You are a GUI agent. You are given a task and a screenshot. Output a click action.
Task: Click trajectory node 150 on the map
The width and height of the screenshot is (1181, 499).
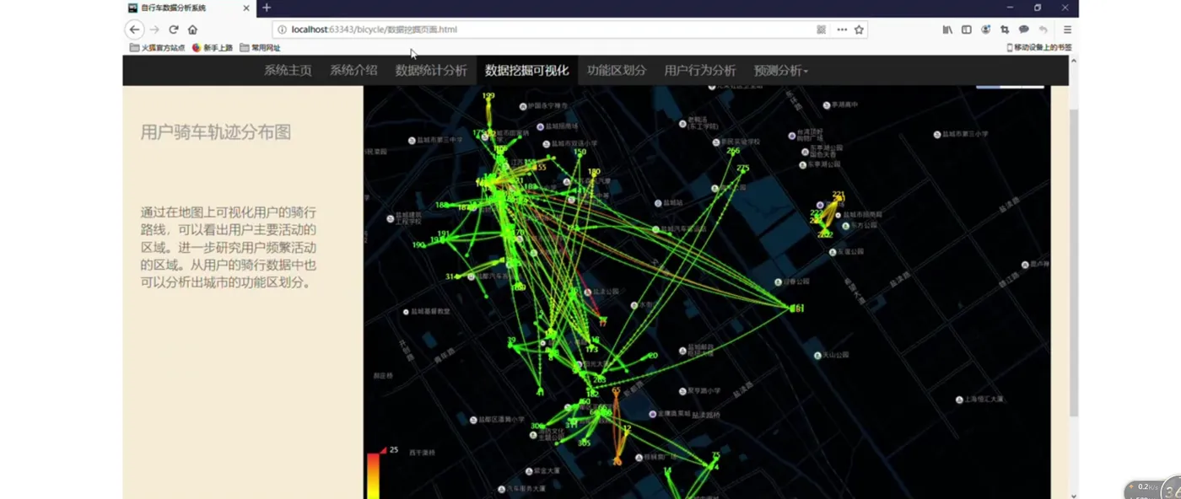pyautogui.click(x=580, y=153)
